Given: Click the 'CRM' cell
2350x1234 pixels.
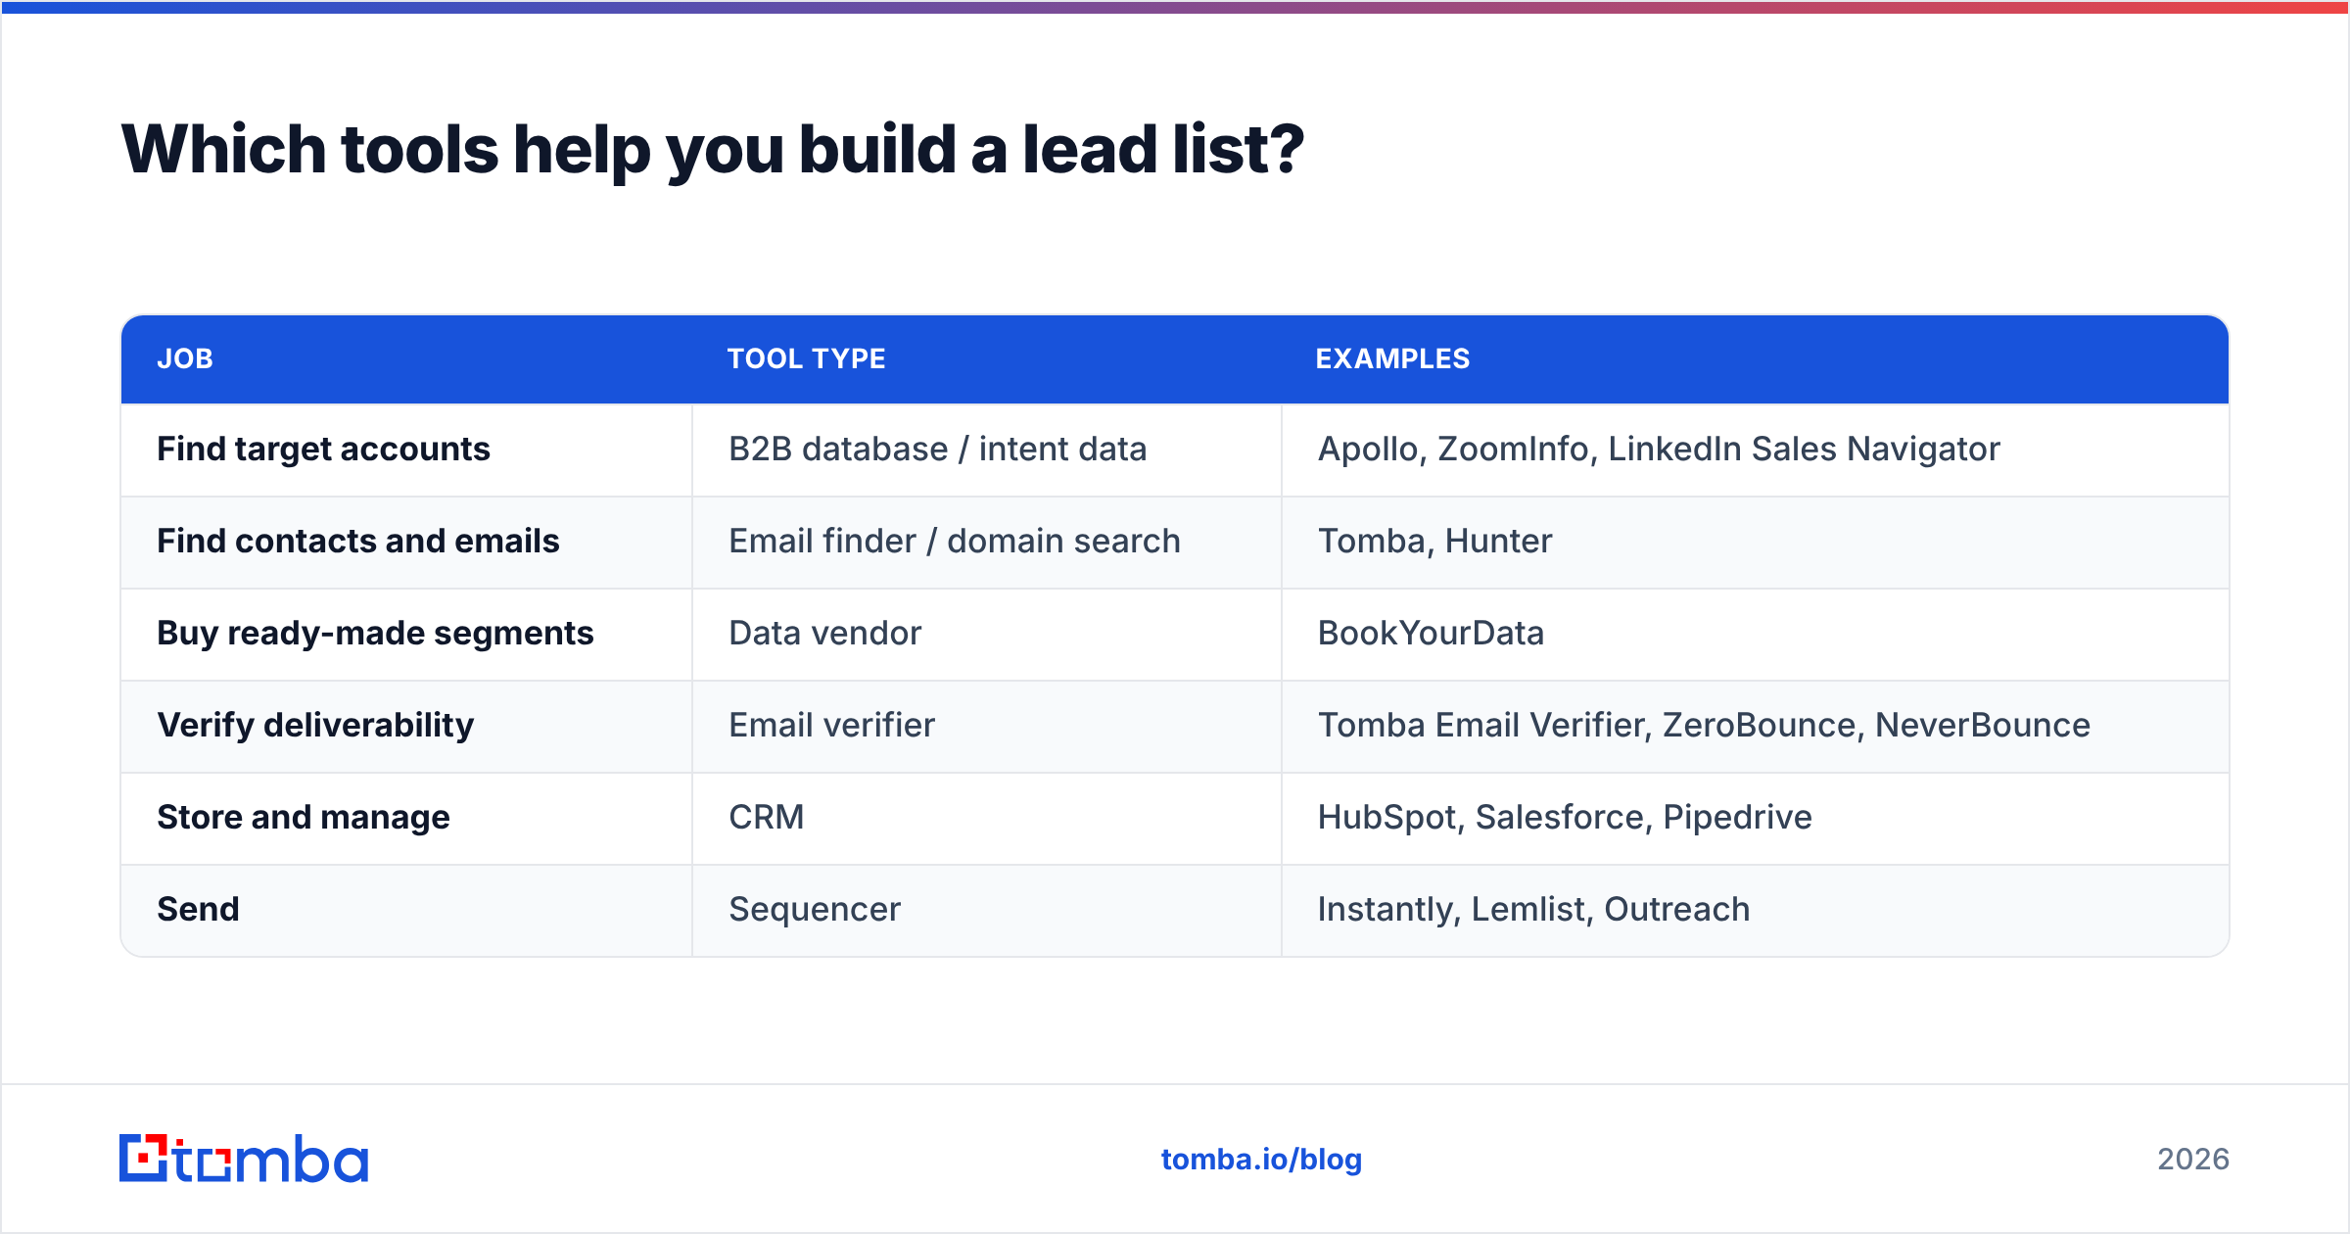Looking at the screenshot, I should (x=987, y=818).
